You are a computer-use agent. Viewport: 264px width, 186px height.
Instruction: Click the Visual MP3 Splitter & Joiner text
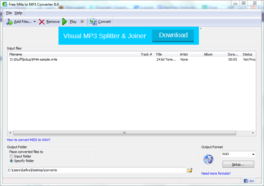tap(105, 36)
